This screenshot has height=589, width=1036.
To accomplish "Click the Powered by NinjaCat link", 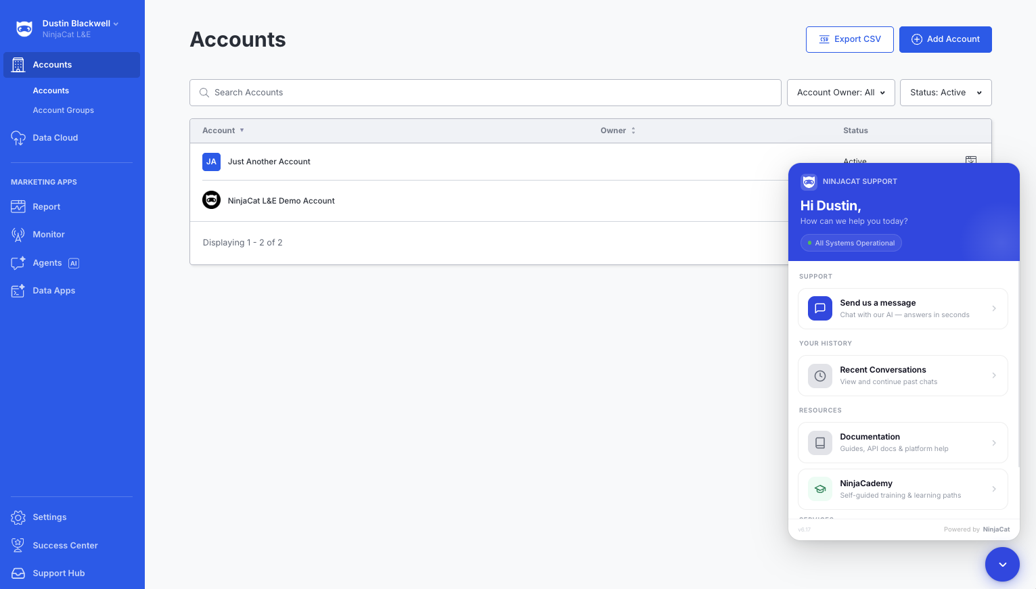I will pos(976,529).
